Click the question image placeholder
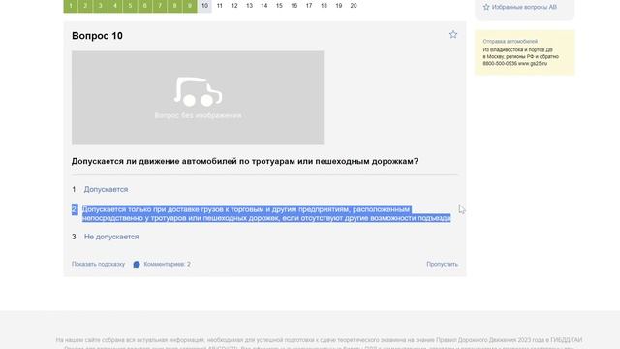The image size is (620, 349). 198,98
